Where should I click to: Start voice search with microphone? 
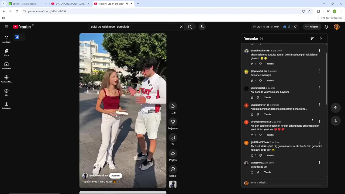(202, 27)
